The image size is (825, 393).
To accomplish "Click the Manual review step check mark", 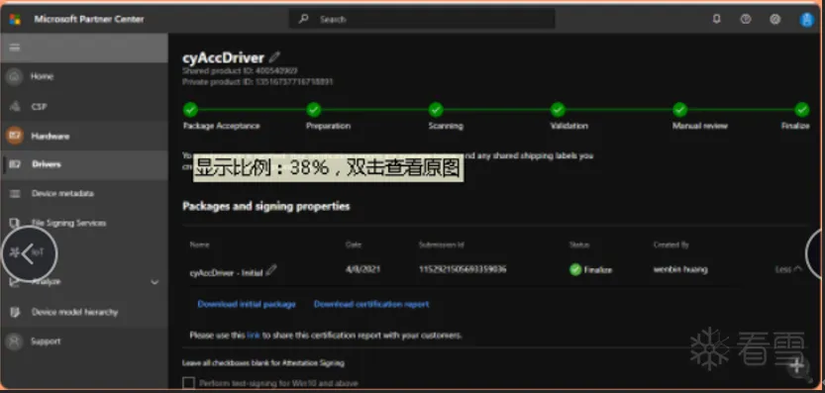I will (x=680, y=110).
